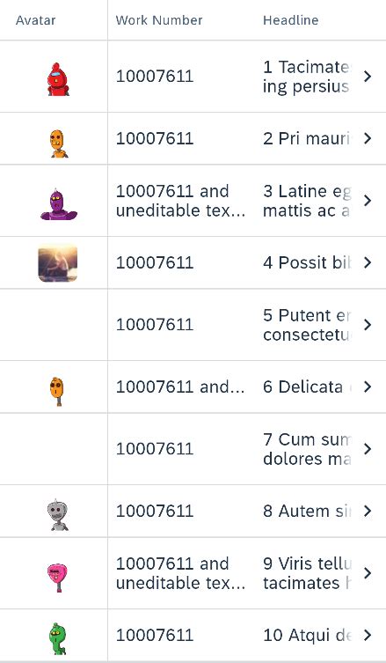The image size is (386, 663).
Task: Click the pink heart-shaped robot avatar
Action: click(x=57, y=578)
